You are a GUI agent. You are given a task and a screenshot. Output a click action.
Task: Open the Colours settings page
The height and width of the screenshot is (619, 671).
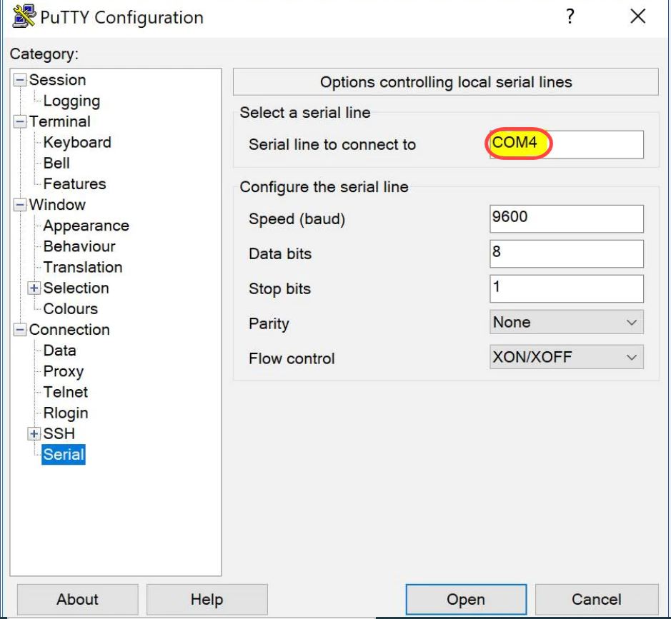(x=70, y=309)
